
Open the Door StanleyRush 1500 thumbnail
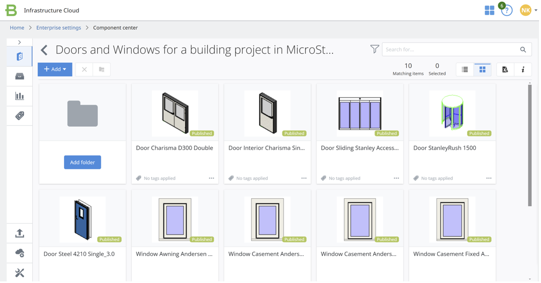[452, 113]
